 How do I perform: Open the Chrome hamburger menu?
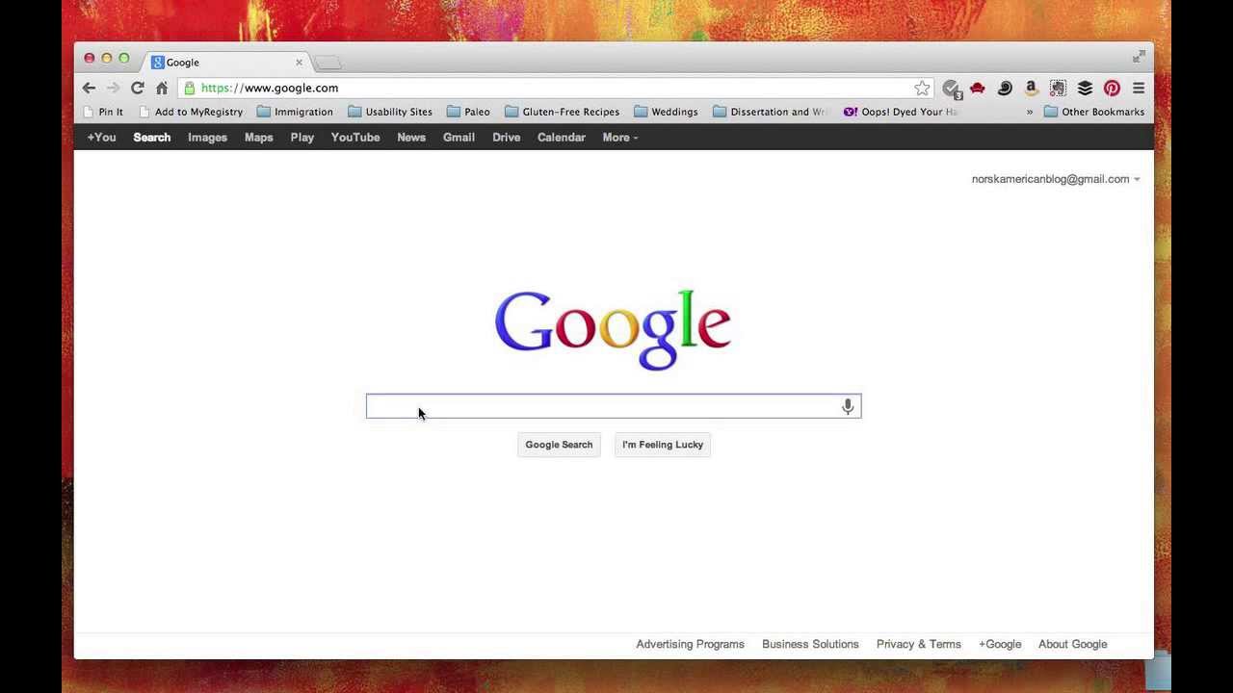coord(1139,88)
